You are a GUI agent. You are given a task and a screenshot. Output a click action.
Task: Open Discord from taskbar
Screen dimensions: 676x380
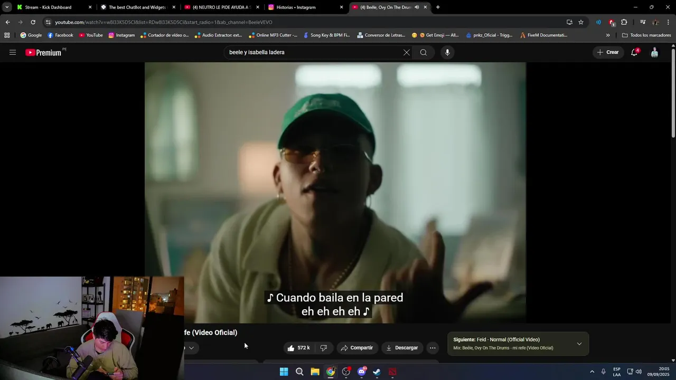[362, 372]
